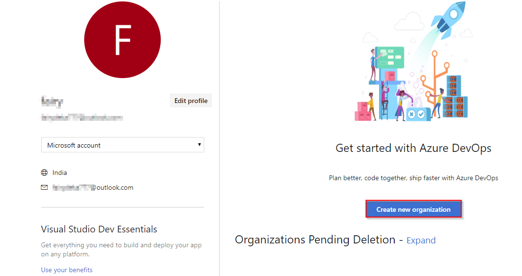Click the pink boxes stack in the illustration
Screen dimensions: 522x276
(363, 111)
